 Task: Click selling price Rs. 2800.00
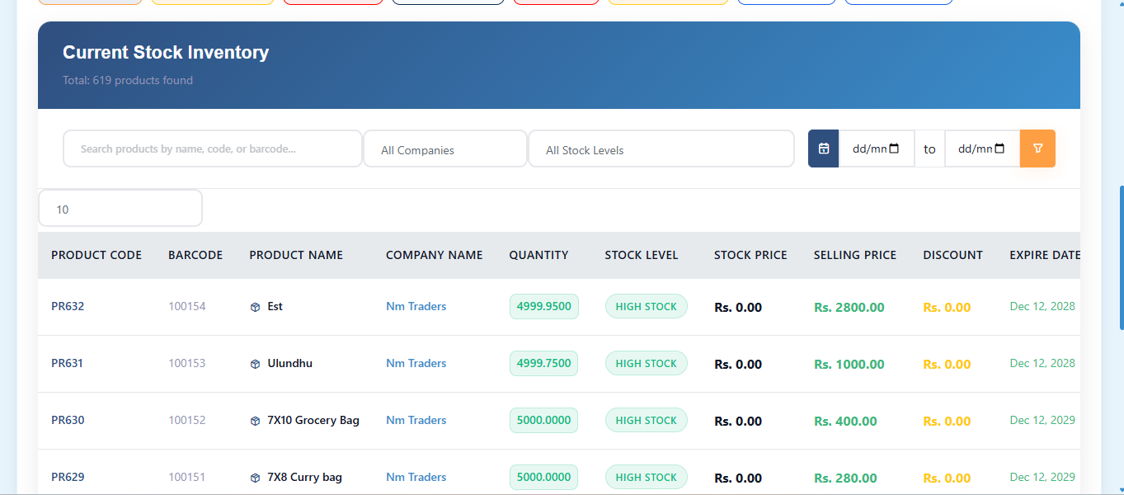pos(849,307)
